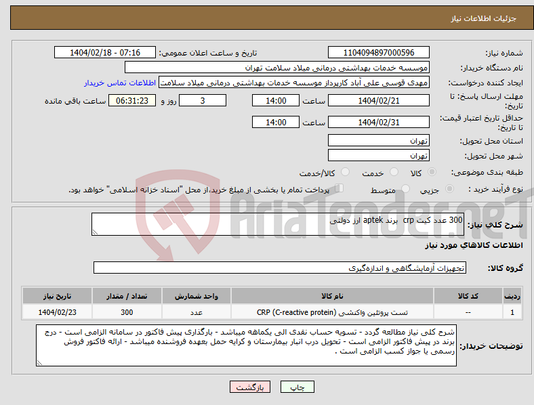Select the کالا/خدمت radio button
The height and width of the screenshot is (405, 534).
click(x=346, y=172)
